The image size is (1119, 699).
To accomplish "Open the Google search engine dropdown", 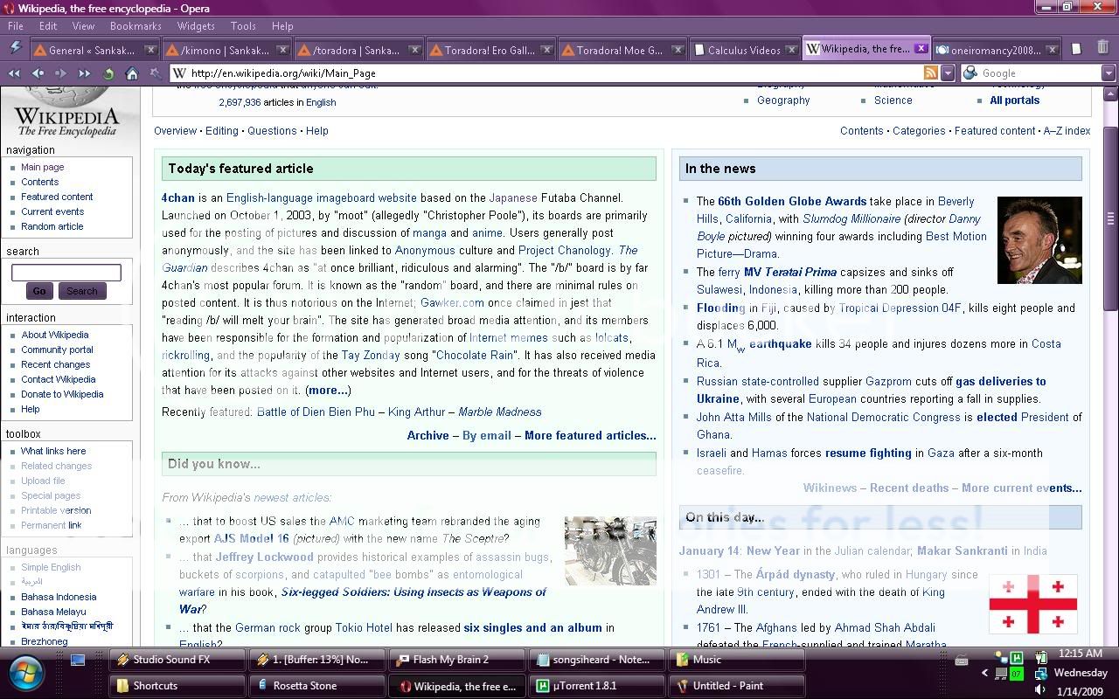I will tap(1109, 73).
